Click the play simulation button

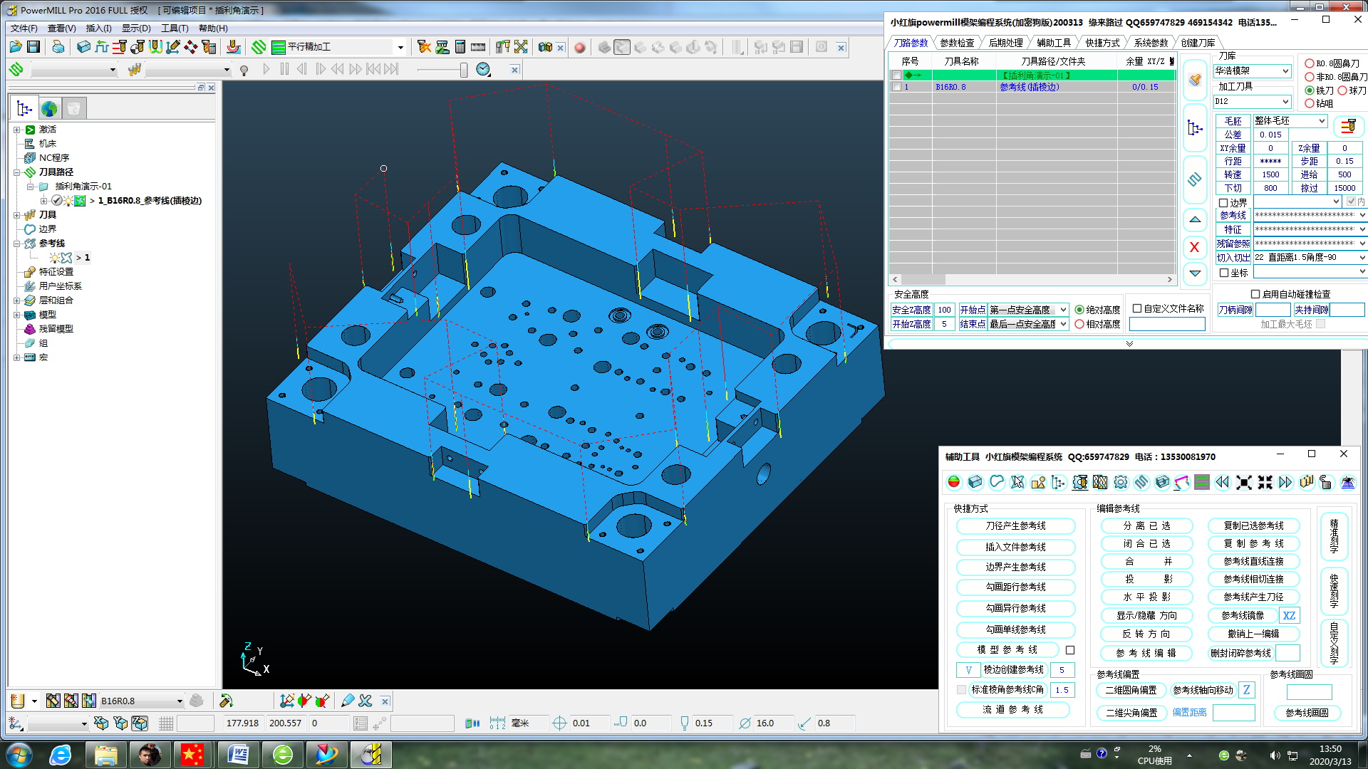click(x=266, y=69)
